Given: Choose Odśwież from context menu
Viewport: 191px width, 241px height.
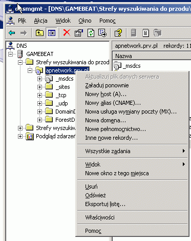Looking at the screenshot, I should 132,195.
